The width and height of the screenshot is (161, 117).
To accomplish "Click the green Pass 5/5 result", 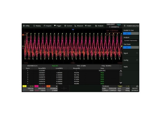I will [55, 66].
